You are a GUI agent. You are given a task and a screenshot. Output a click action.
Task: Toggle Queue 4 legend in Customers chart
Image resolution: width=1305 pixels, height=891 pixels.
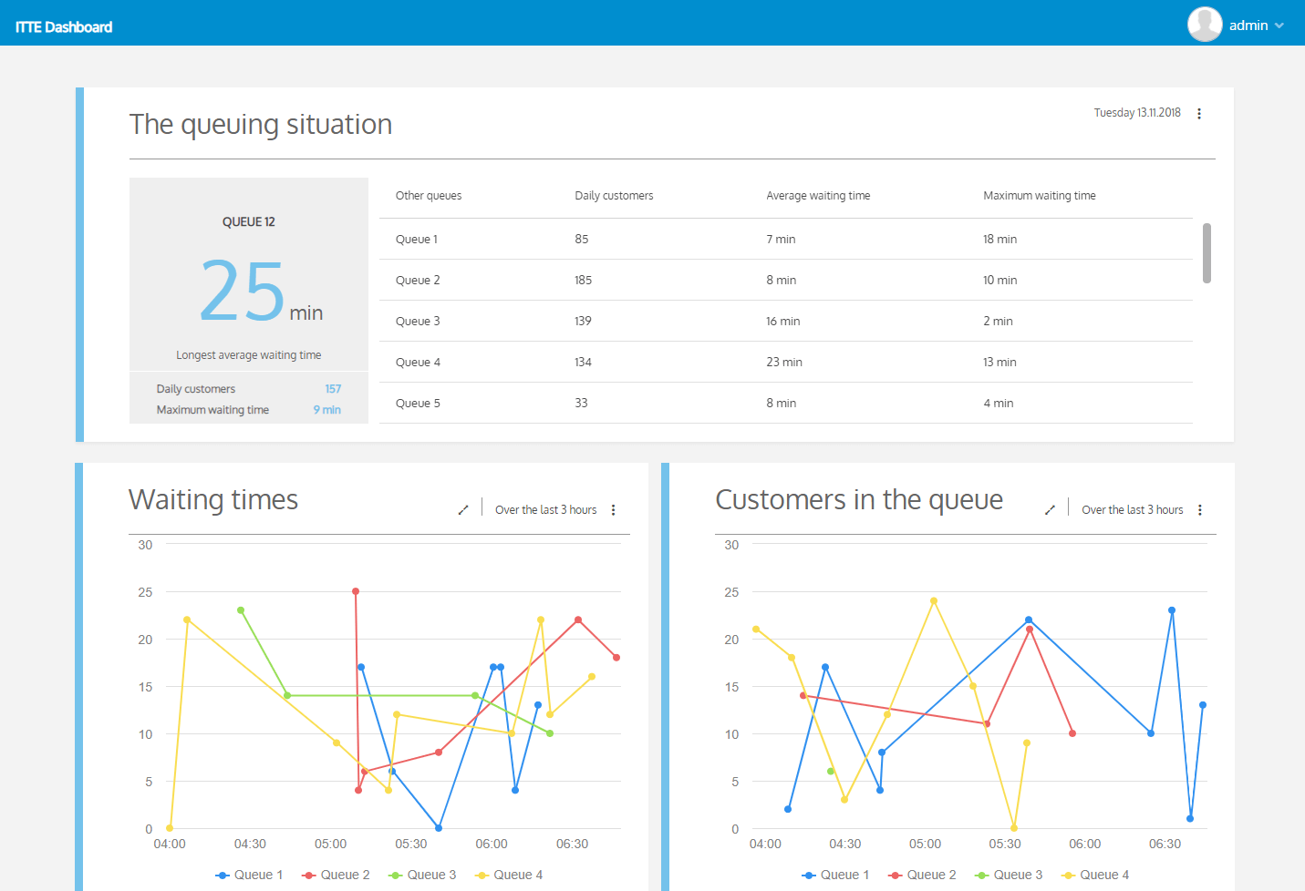point(1095,875)
